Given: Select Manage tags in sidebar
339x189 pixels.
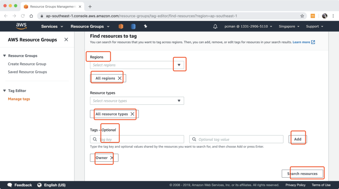Looking at the screenshot, I should tap(19, 99).
